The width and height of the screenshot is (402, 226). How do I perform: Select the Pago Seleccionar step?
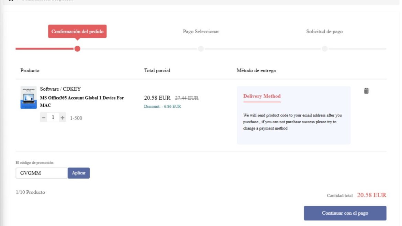tap(201, 32)
